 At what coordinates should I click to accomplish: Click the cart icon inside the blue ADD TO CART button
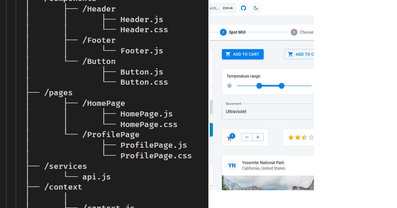point(228,54)
